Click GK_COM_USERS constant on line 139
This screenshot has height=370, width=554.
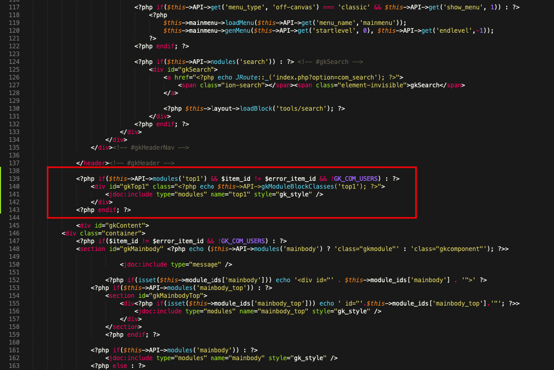pos(356,179)
